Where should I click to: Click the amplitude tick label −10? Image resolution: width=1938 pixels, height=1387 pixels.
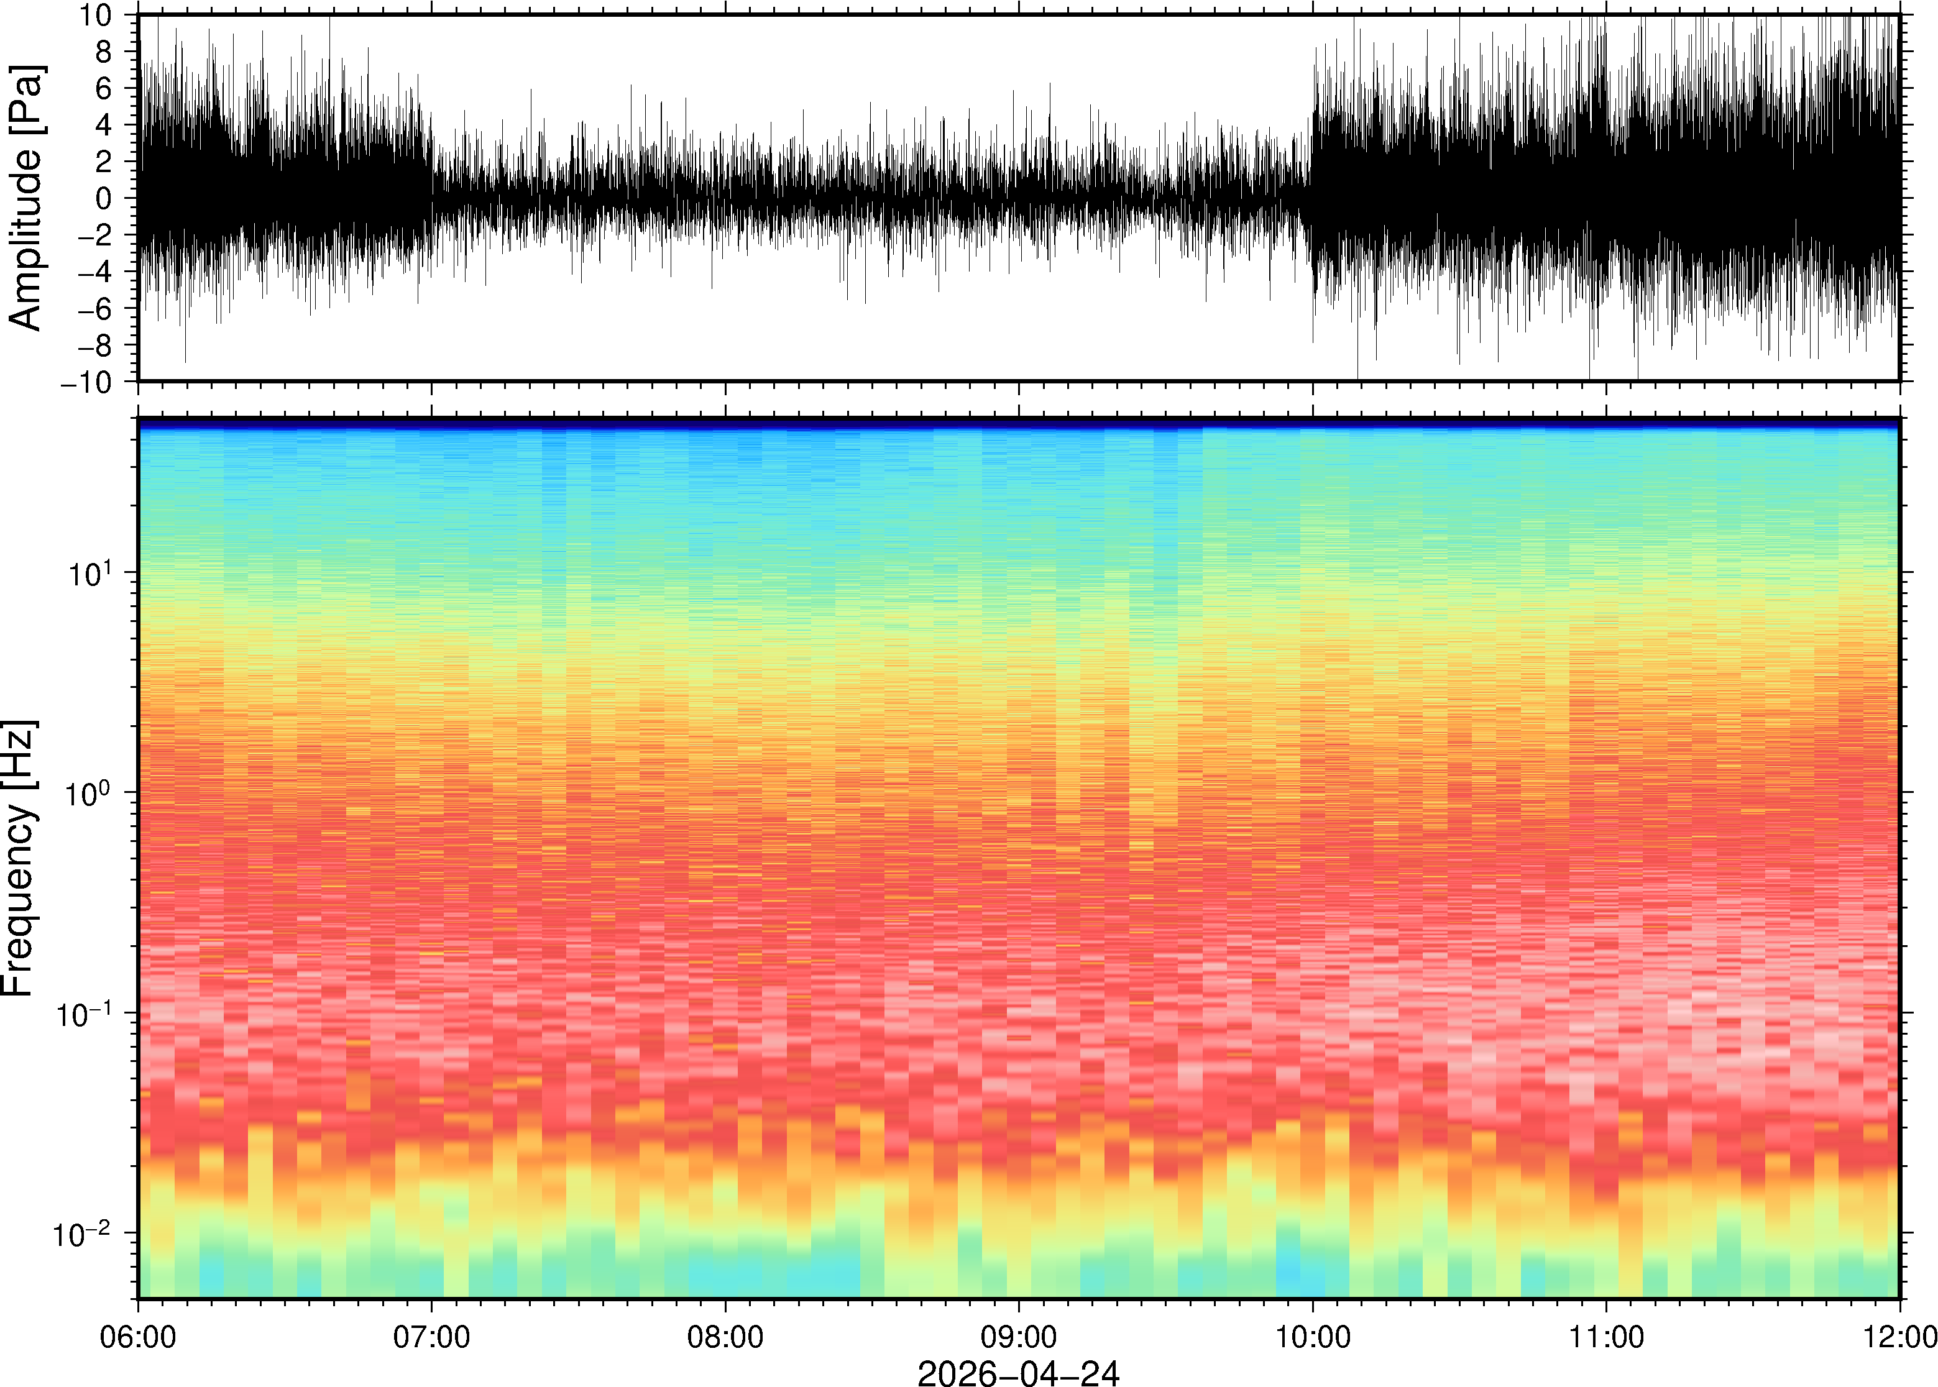(86, 382)
